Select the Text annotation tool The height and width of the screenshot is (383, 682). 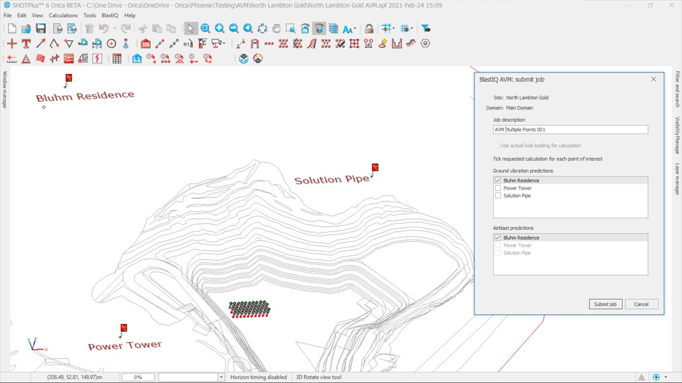click(x=26, y=43)
